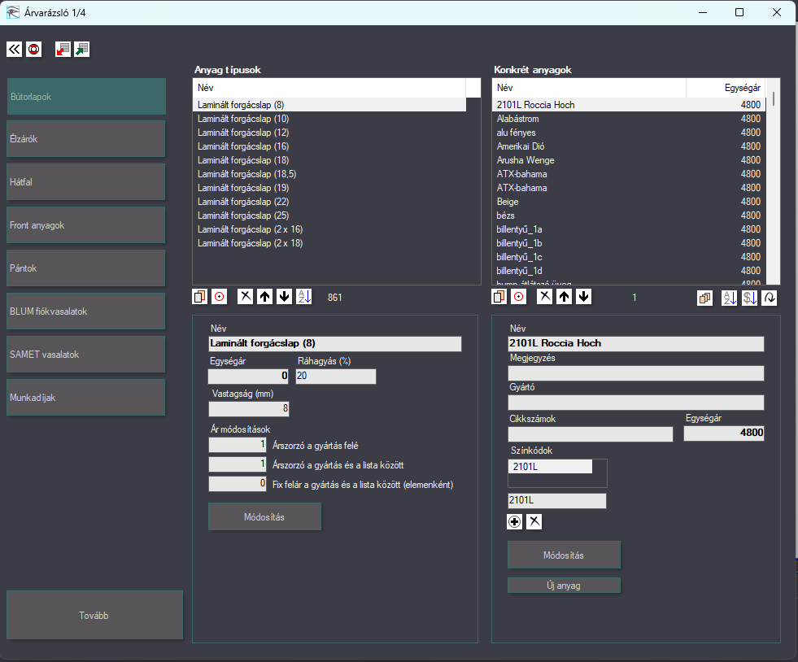Viewport: 798px width, 662px height.
Task: Focus Árszorzó a gyártás felé field
Action: 238,445
